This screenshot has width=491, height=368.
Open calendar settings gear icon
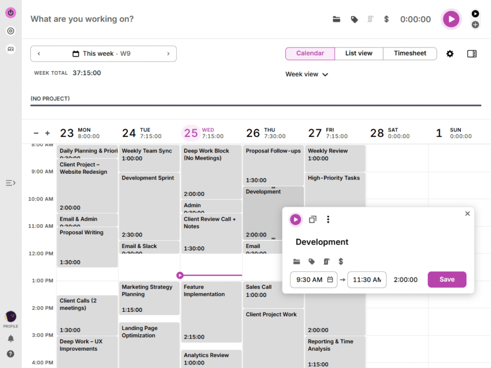(450, 54)
